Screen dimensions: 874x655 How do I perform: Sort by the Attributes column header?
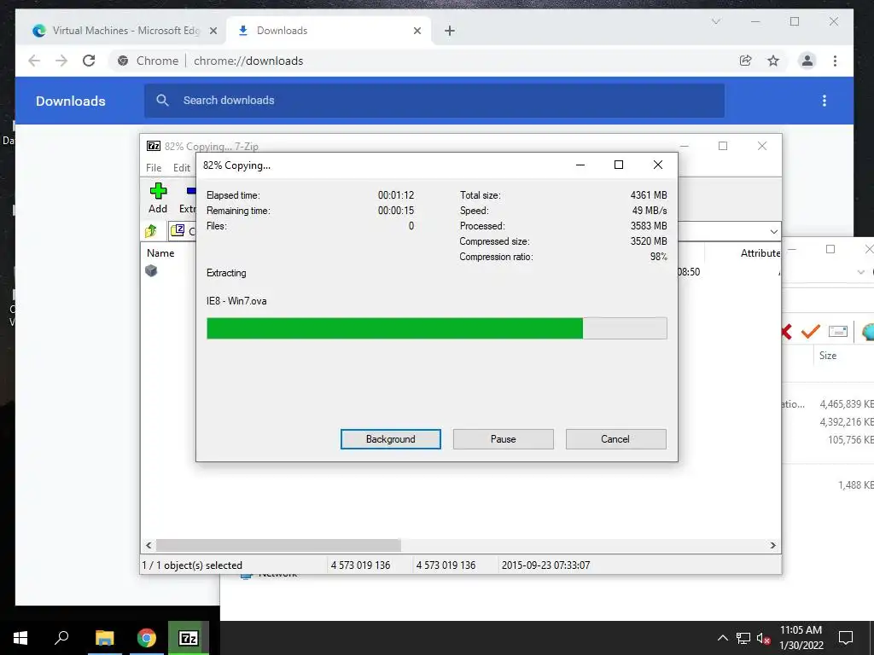(760, 252)
